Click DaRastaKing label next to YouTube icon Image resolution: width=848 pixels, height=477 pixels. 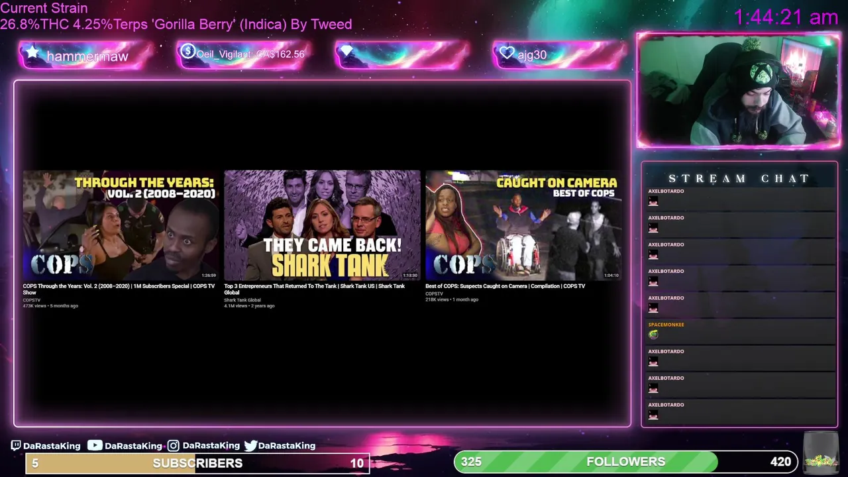pyautogui.click(x=133, y=446)
